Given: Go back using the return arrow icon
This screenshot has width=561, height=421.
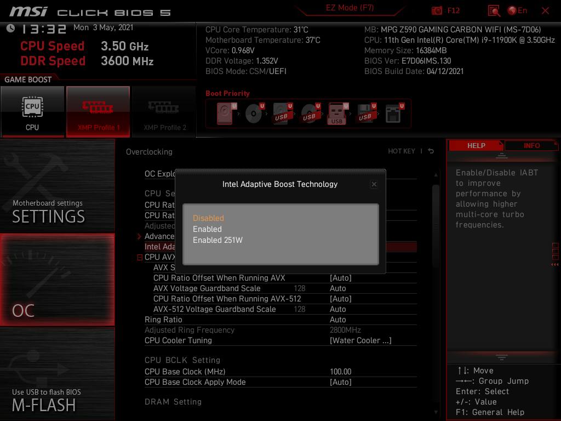Looking at the screenshot, I should [431, 151].
